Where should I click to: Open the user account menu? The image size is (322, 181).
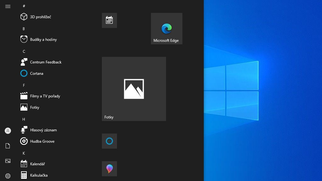(x=8, y=131)
